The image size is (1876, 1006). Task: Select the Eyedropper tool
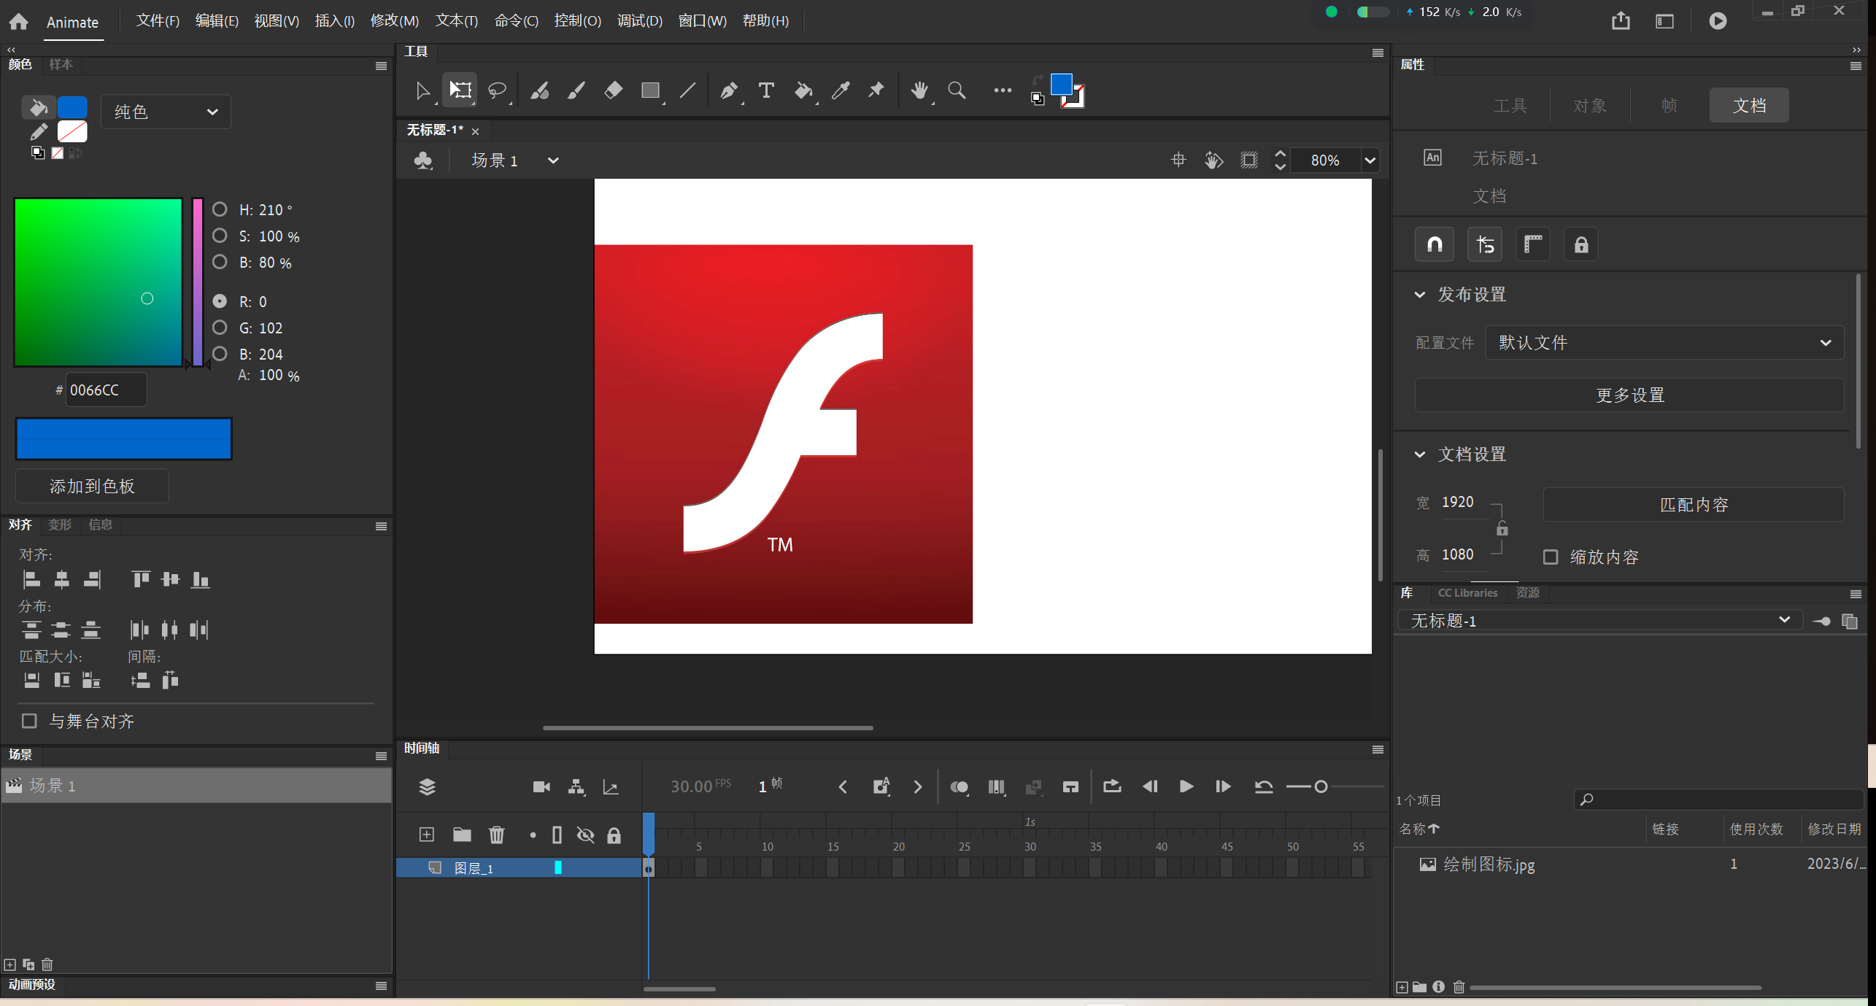pos(841,90)
